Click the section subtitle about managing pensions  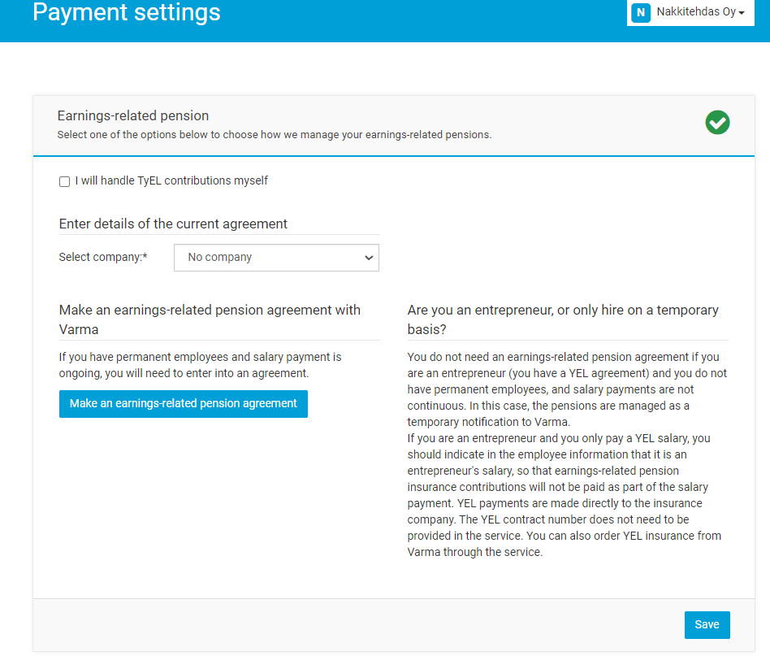[x=274, y=135]
